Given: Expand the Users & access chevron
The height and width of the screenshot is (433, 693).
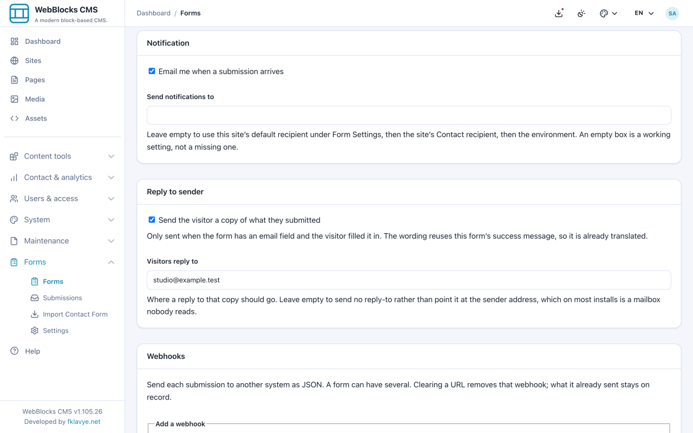Looking at the screenshot, I should pyautogui.click(x=111, y=199).
